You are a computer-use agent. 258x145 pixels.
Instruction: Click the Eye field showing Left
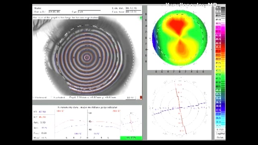[x=89, y=12]
